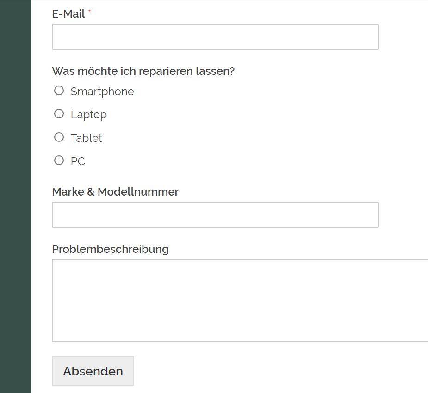428x393 pixels.
Task: Click the 'Marke & Modellnummer' label
Action: pyautogui.click(x=115, y=192)
